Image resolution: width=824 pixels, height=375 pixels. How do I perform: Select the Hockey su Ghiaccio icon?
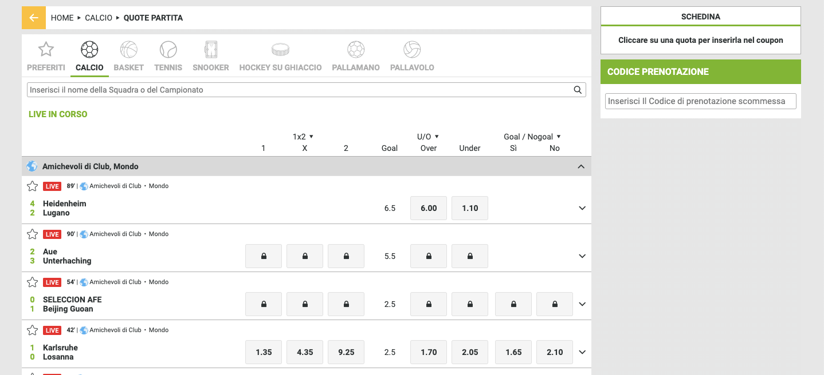click(x=280, y=49)
